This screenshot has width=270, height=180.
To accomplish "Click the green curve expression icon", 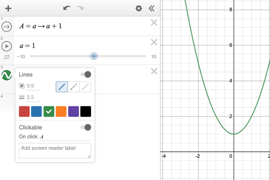I will click(6, 75).
